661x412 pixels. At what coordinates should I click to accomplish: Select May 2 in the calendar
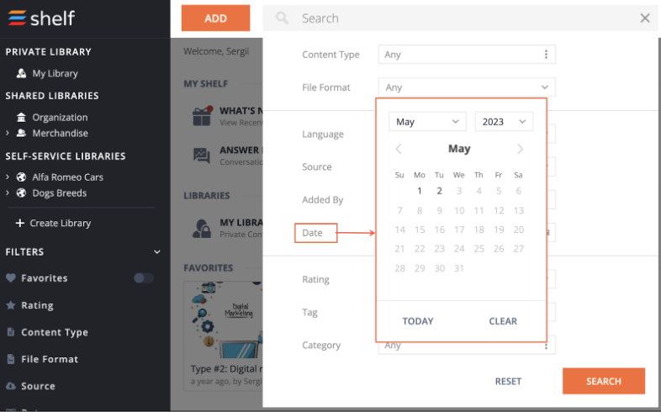[439, 191]
